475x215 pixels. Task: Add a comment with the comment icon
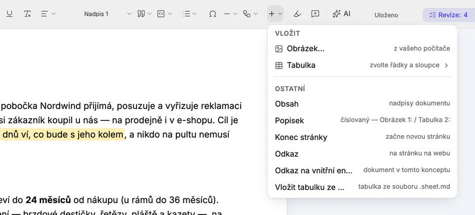click(x=315, y=14)
